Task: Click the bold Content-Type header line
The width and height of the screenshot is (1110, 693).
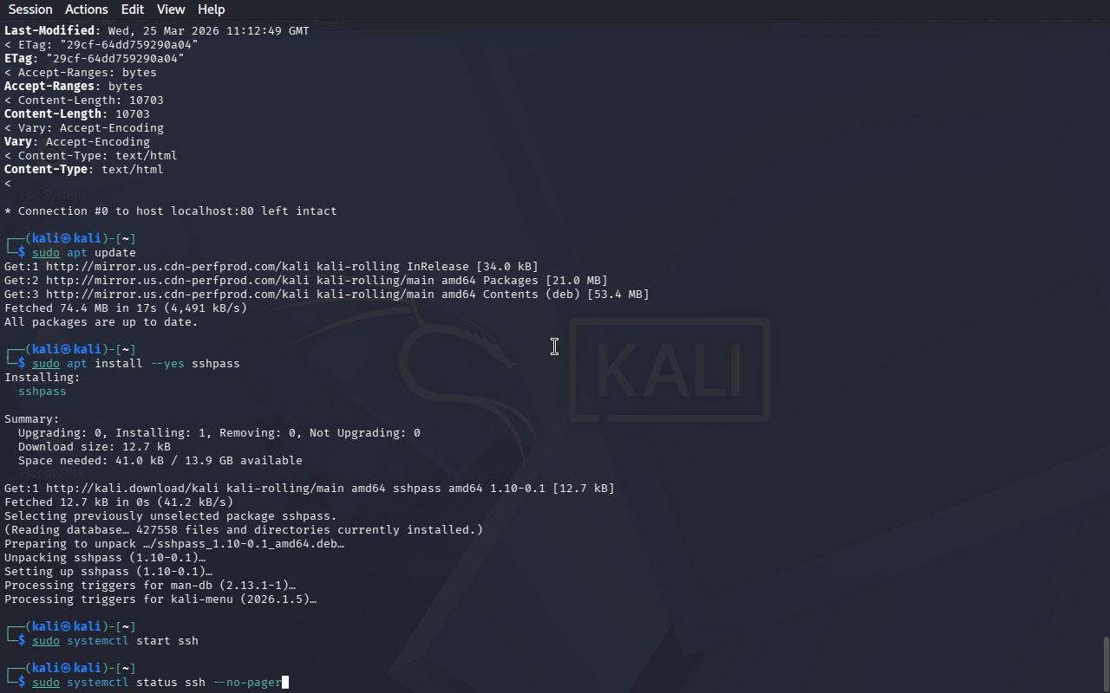Action: 84,169
